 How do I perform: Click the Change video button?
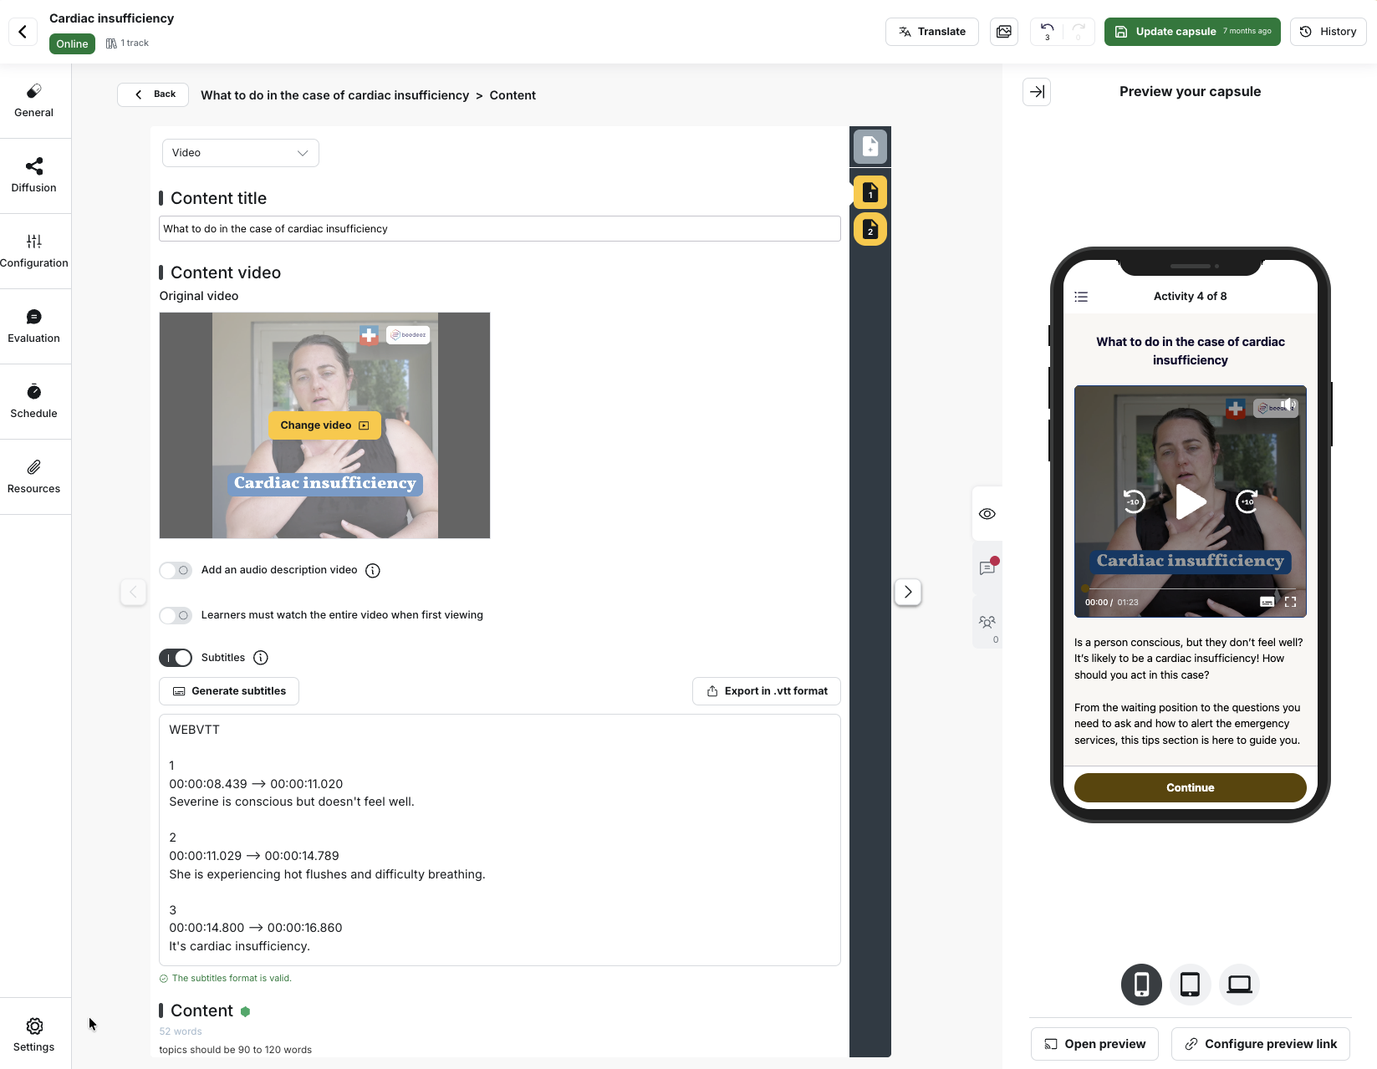[324, 425]
